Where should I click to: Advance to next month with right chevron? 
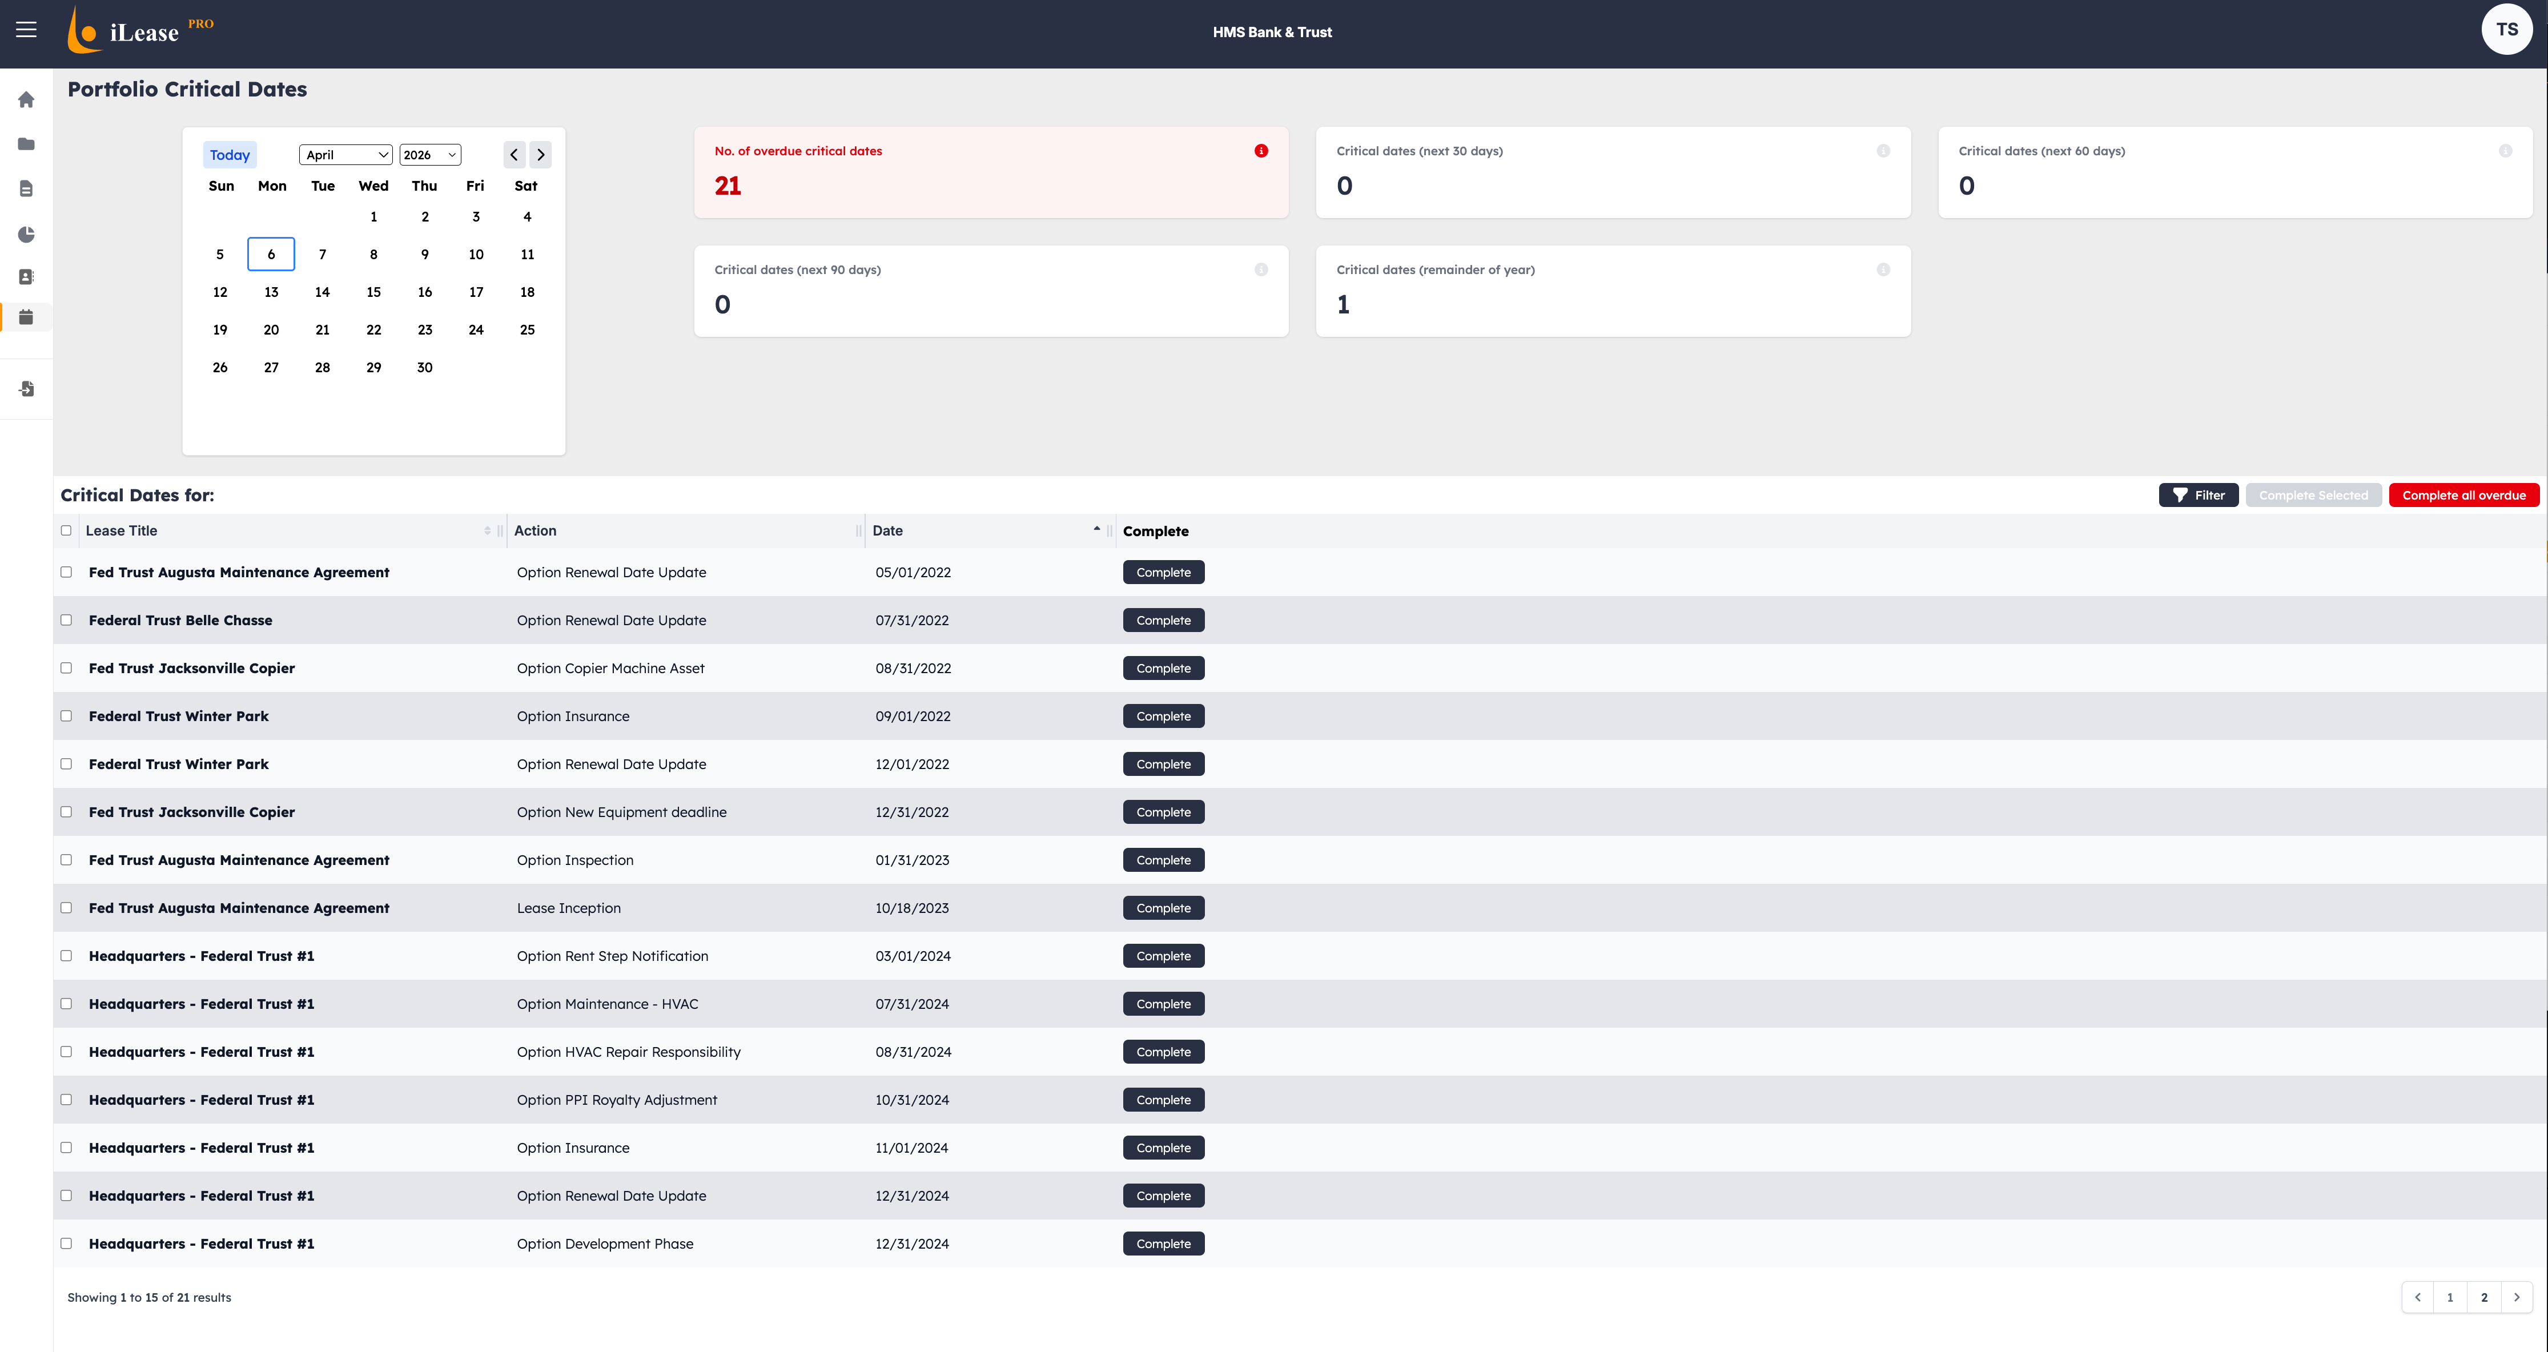click(x=540, y=154)
